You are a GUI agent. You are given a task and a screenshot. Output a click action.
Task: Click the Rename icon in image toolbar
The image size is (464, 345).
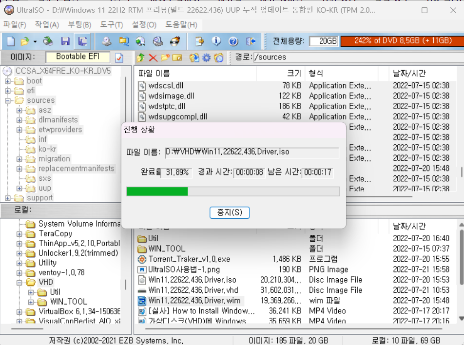[x=177, y=57]
